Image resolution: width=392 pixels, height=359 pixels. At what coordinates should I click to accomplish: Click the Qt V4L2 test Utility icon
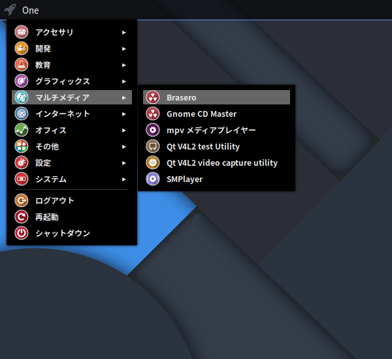[153, 146]
